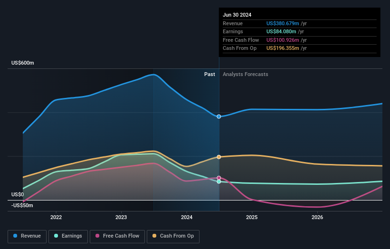Click the US$100.926m free cash flow value
The image size is (390, 249).
coord(283,40)
